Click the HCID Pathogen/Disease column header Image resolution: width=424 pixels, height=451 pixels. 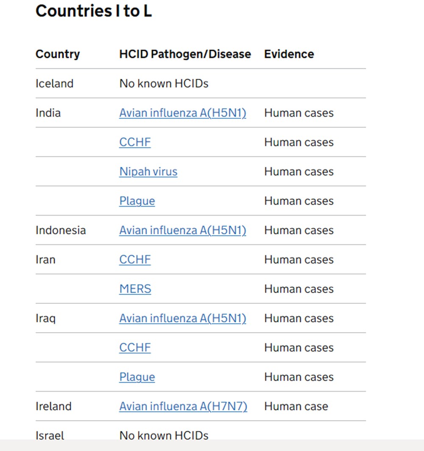(x=185, y=54)
